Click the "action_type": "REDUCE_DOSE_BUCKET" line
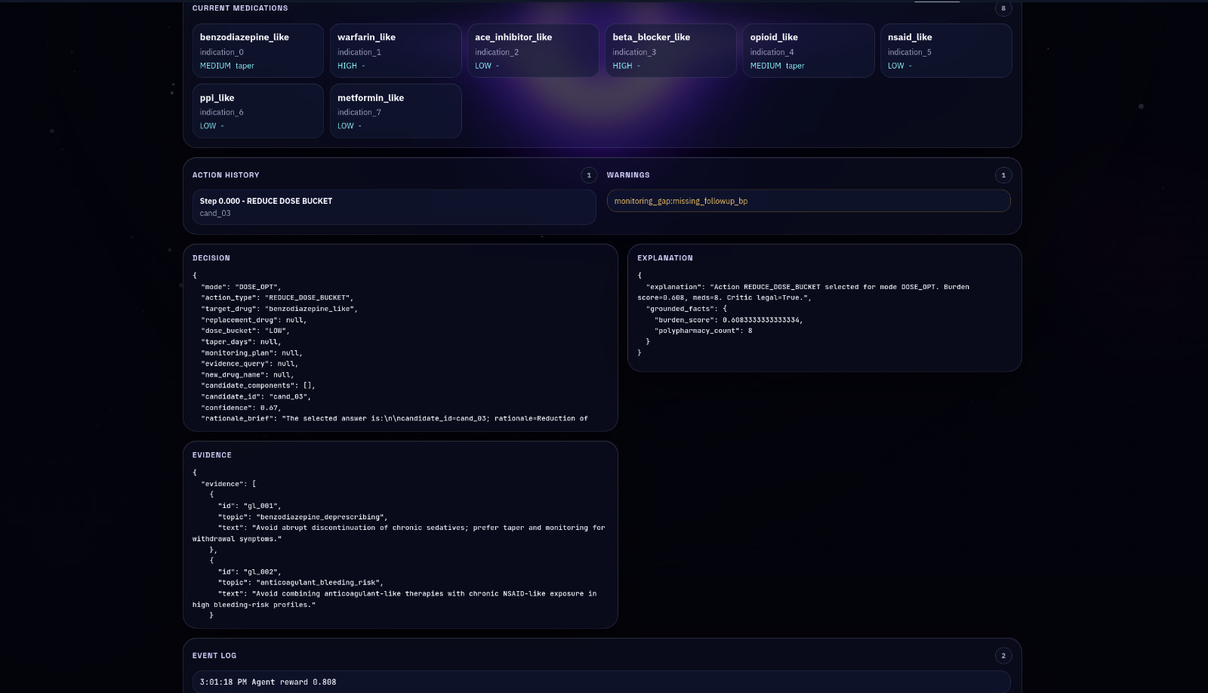Screen dimensions: 1208x693 [x=277, y=297]
